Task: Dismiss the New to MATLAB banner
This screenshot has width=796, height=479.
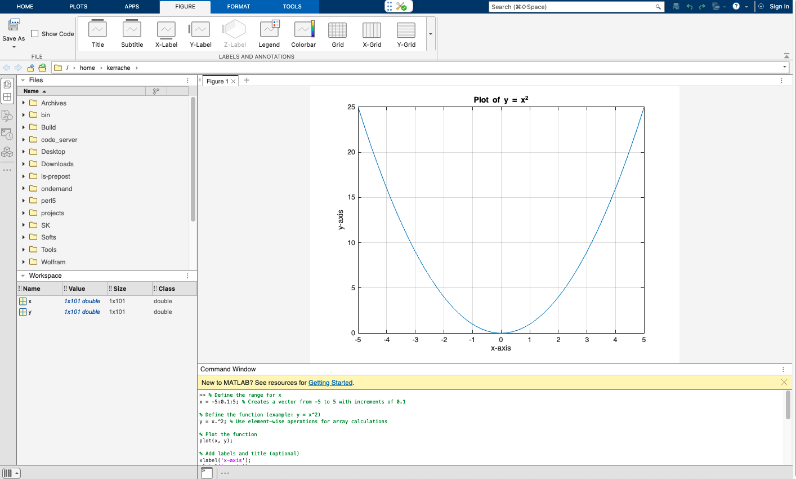Action: tap(784, 382)
